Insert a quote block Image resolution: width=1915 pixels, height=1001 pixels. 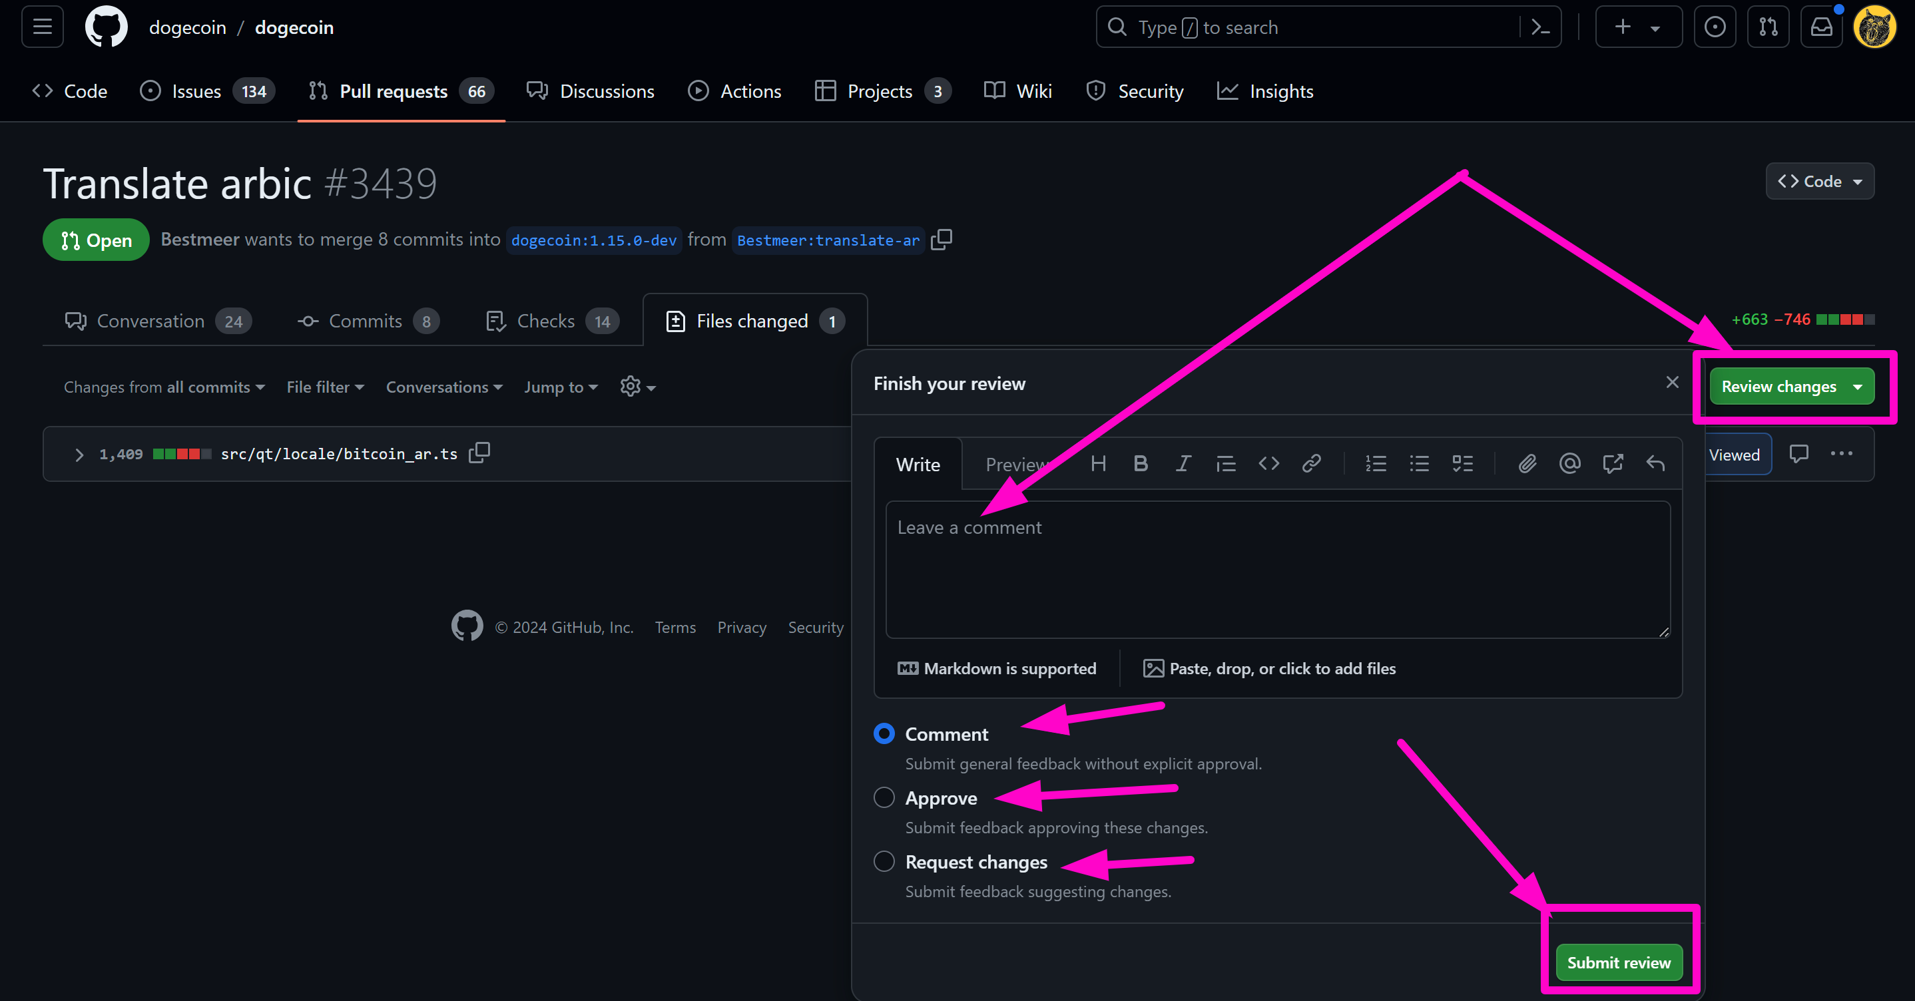point(1226,464)
